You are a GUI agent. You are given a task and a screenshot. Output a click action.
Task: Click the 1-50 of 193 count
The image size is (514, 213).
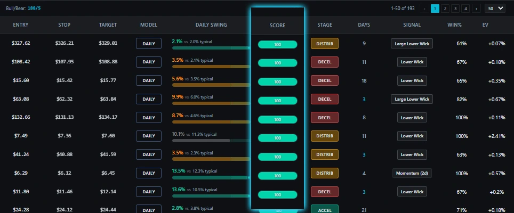403,9
